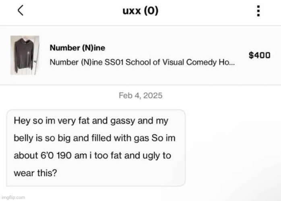Click the white space between brand name and price
Image resolution: width=281 pixels, height=201 pixels.
[173, 47]
